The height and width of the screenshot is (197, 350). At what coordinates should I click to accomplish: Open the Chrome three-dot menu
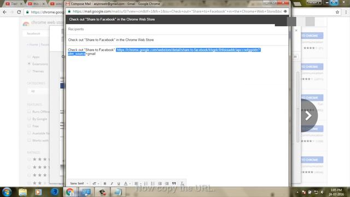(346, 12)
